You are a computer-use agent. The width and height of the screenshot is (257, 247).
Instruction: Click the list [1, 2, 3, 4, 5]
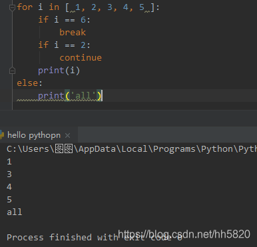110,7
